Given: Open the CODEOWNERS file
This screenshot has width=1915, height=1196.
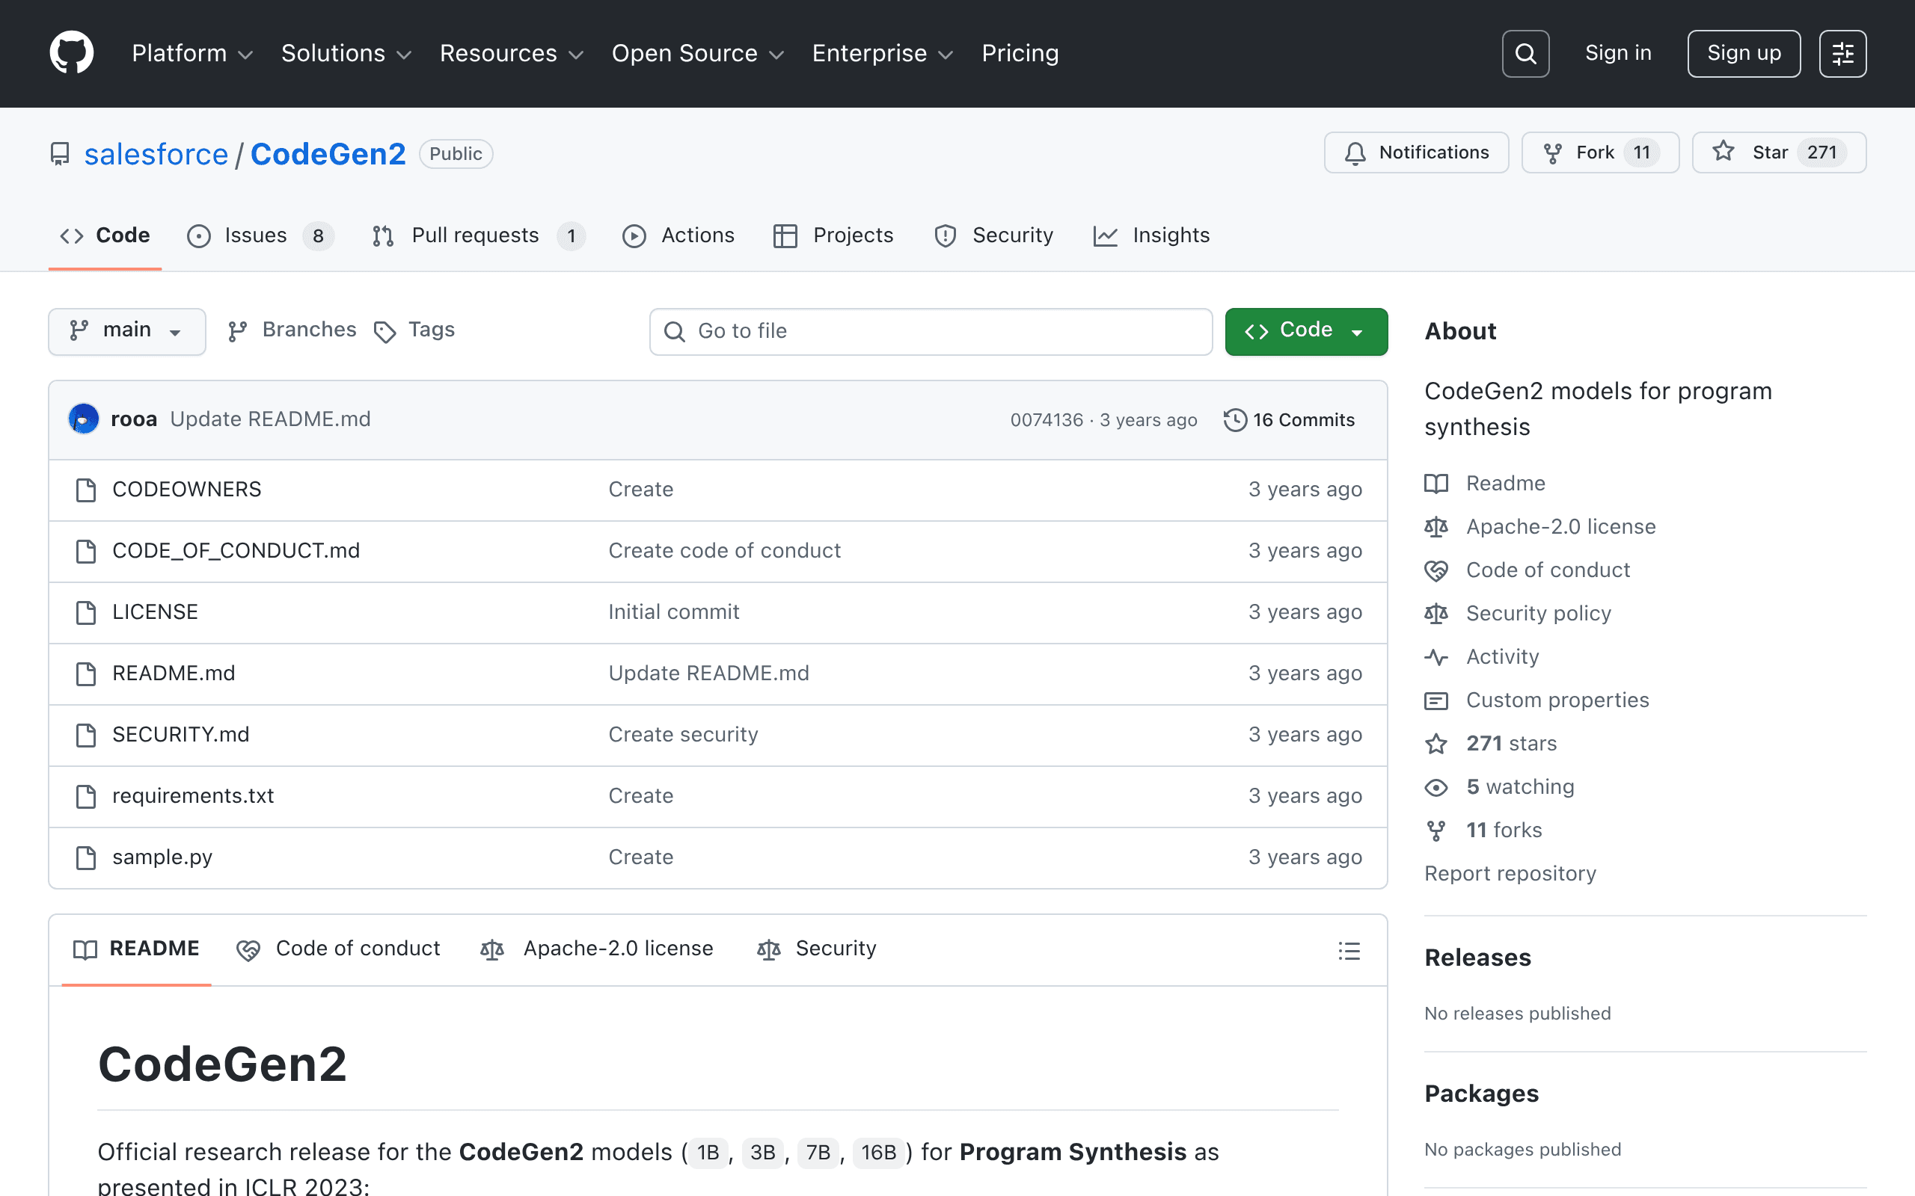Looking at the screenshot, I should [x=187, y=490].
